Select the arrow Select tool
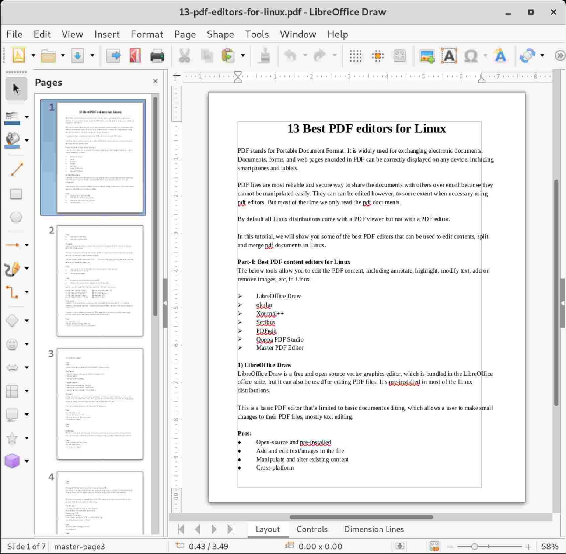Viewport: 566px width, 554px height. [16, 88]
